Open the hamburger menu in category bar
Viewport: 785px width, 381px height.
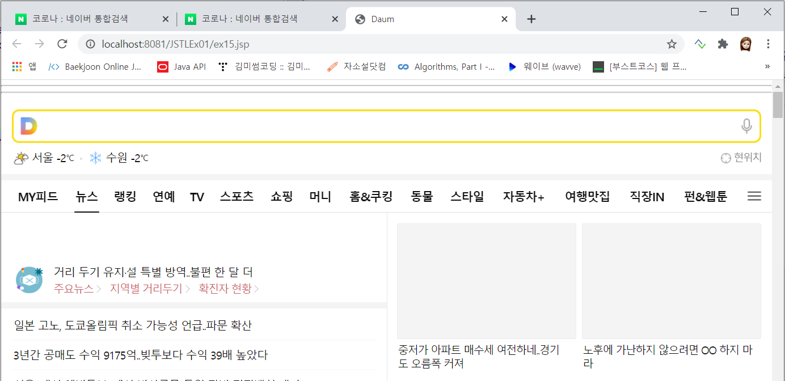[754, 197]
